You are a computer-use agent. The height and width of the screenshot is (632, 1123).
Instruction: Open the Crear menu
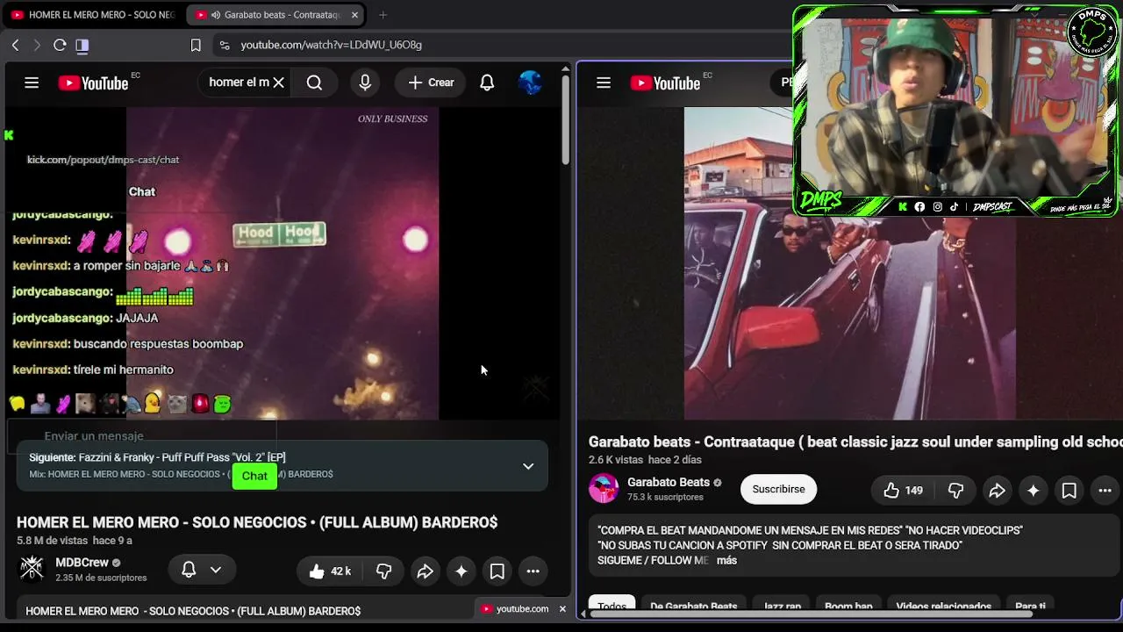(431, 83)
